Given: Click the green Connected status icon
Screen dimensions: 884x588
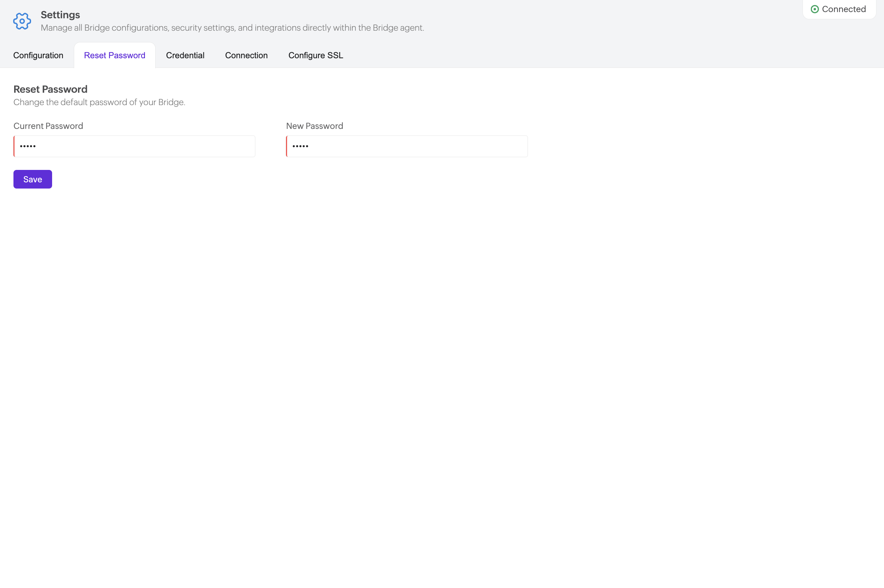Looking at the screenshot, I should [814, 9].
